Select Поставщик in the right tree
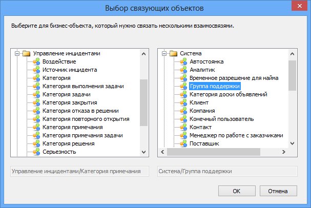The width and height of the screenshot is (311, 208). (204, 143)
